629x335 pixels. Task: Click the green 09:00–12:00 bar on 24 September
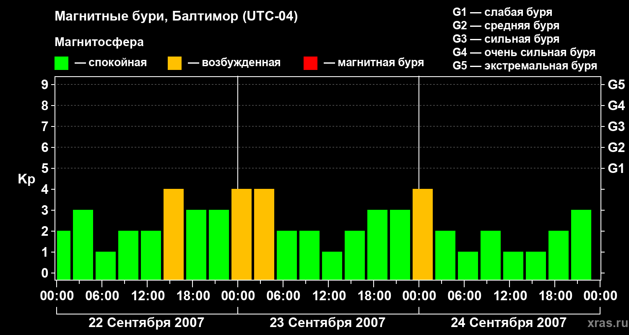[x=491, y=255]
